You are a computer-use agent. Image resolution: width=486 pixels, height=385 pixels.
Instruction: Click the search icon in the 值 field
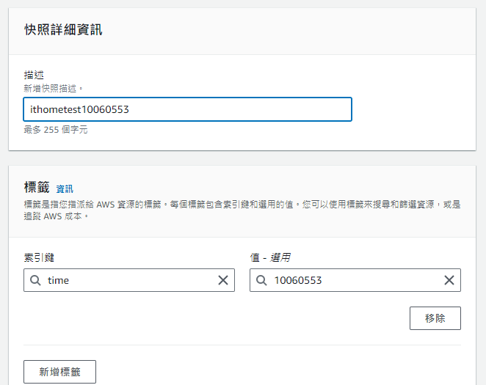click(x=261, y=280)
